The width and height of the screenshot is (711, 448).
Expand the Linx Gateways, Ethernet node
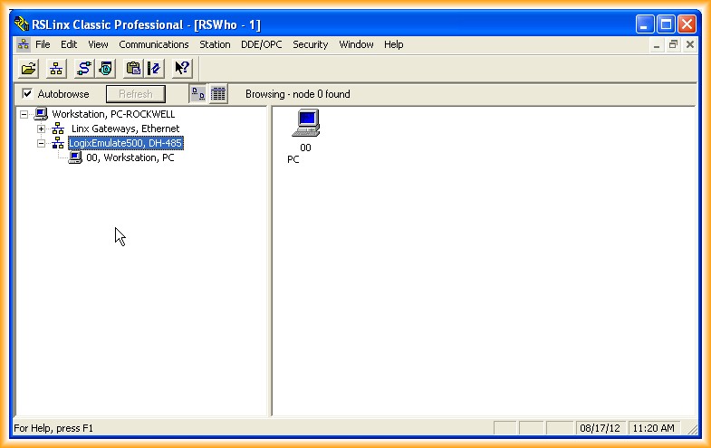(x=41, y=129)
